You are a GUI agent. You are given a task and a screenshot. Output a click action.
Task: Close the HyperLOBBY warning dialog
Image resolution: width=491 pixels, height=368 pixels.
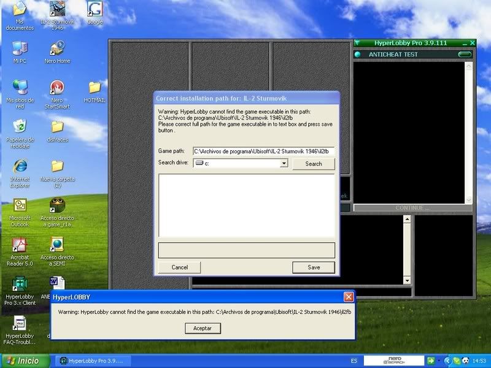[349, 297]
